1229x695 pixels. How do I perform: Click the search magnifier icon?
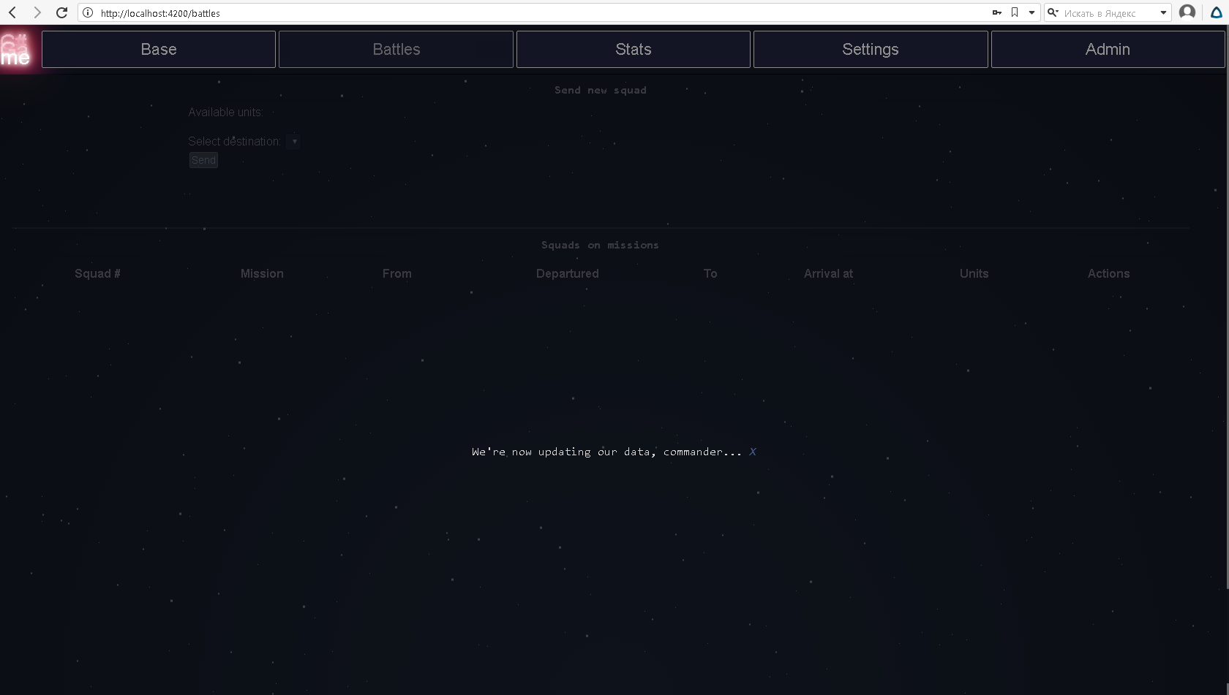point(1053,12)
